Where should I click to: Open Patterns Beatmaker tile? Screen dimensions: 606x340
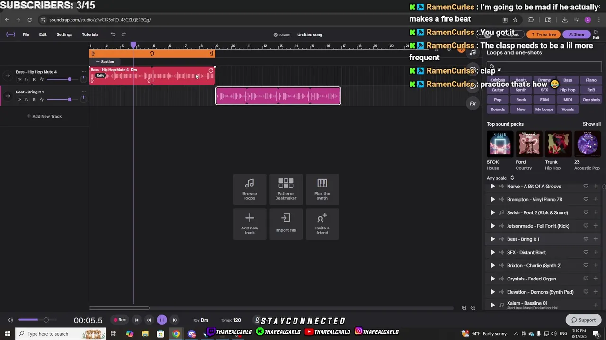(286, 189)
